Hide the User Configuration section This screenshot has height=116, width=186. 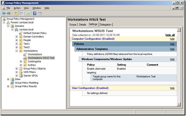point(172,88)
